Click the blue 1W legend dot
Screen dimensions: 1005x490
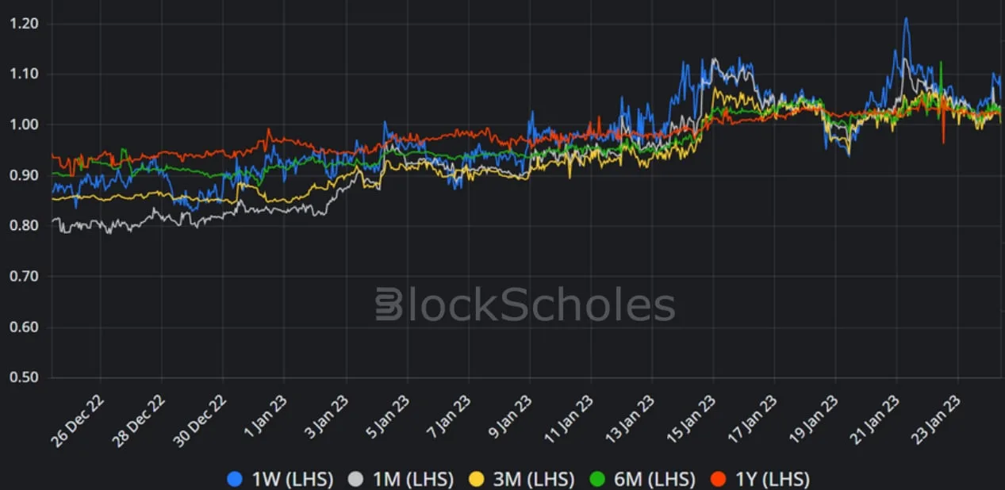pyautogui.click(x=234, y=479)
